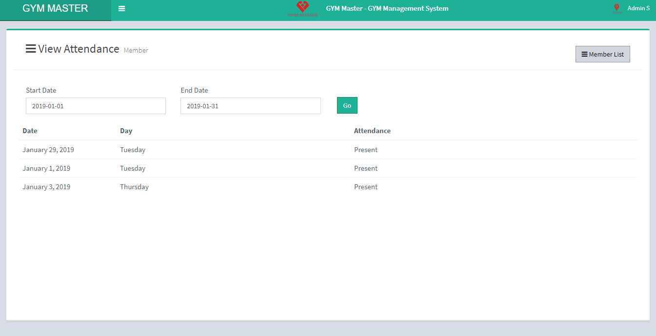Click the Date column header

click(30, 131)
